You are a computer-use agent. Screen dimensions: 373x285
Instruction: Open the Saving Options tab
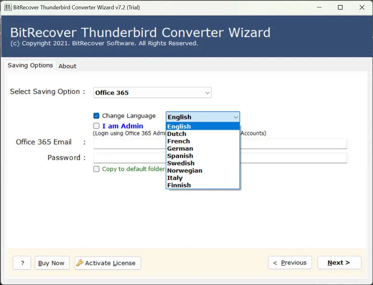click(30, 66)
